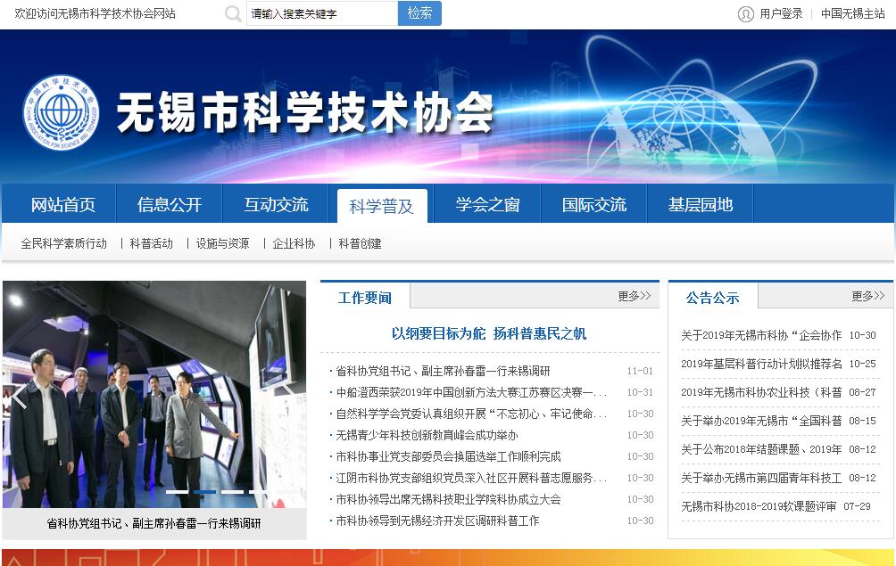Viewport: 896px width, 566px height.
Task: Open the 科普活动 submenu link
Action: tap(152, 243)
